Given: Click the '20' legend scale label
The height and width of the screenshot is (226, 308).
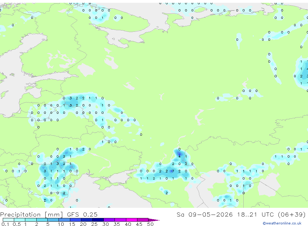Looking at the screenshot, I should (x=83, y=224).
